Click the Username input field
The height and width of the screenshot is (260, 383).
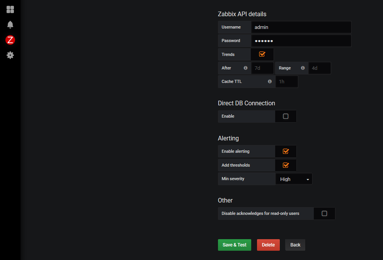pyautogui.click(x=301, y=27)
